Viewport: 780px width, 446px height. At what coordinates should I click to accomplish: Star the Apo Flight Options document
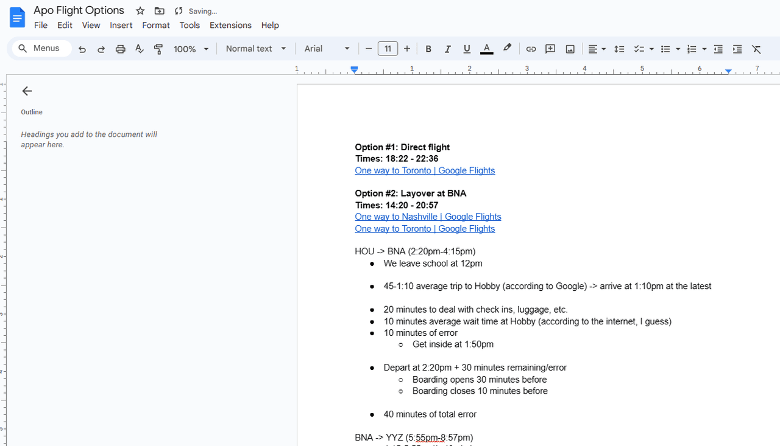click(140, 11)
